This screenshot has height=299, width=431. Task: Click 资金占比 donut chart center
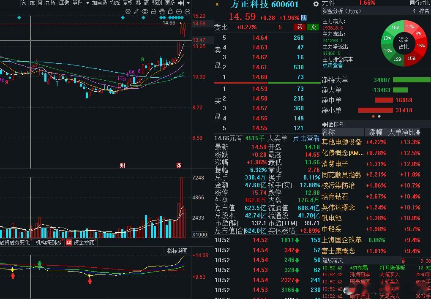pyautogui.click(x=404, y=43)
